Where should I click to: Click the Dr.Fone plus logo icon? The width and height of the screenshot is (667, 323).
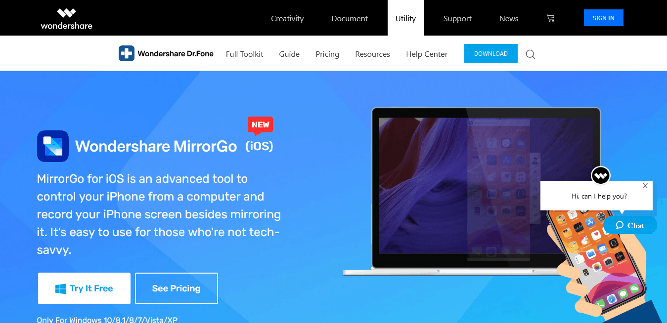tap(127, 54)
